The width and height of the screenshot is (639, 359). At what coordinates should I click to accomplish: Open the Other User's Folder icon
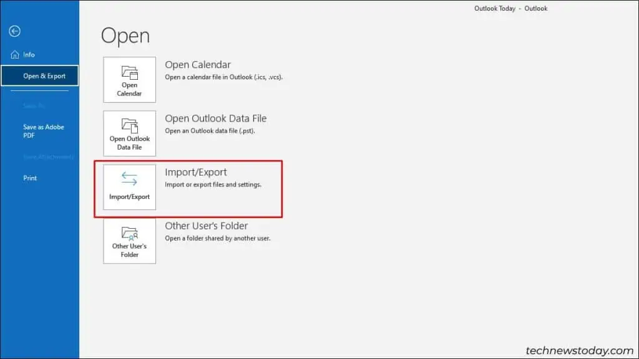point(129,241)
